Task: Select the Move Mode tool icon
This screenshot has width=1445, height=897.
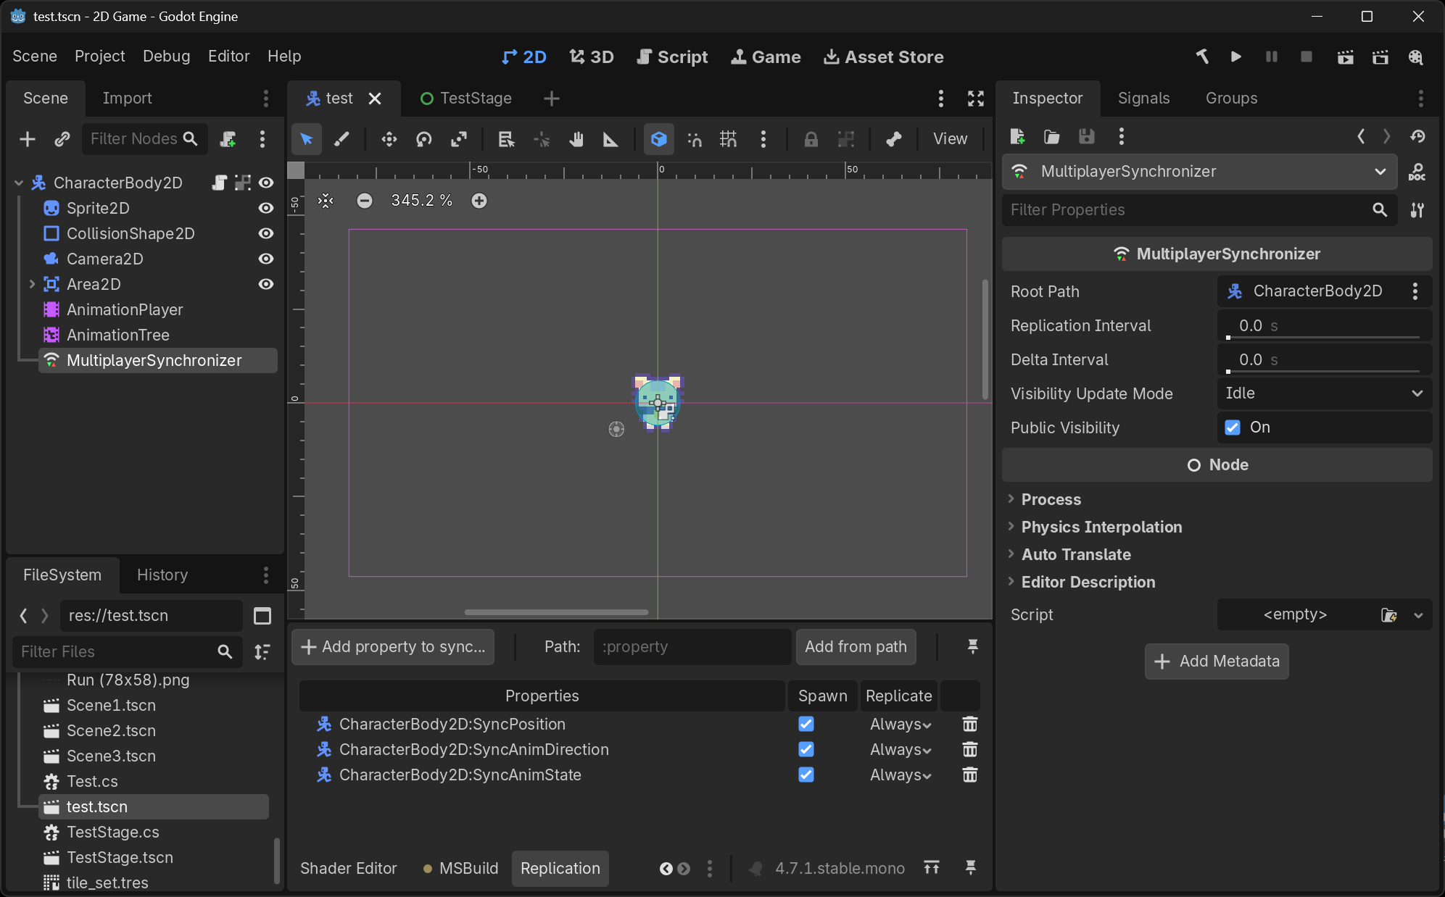Action: [x=389, y=139]
